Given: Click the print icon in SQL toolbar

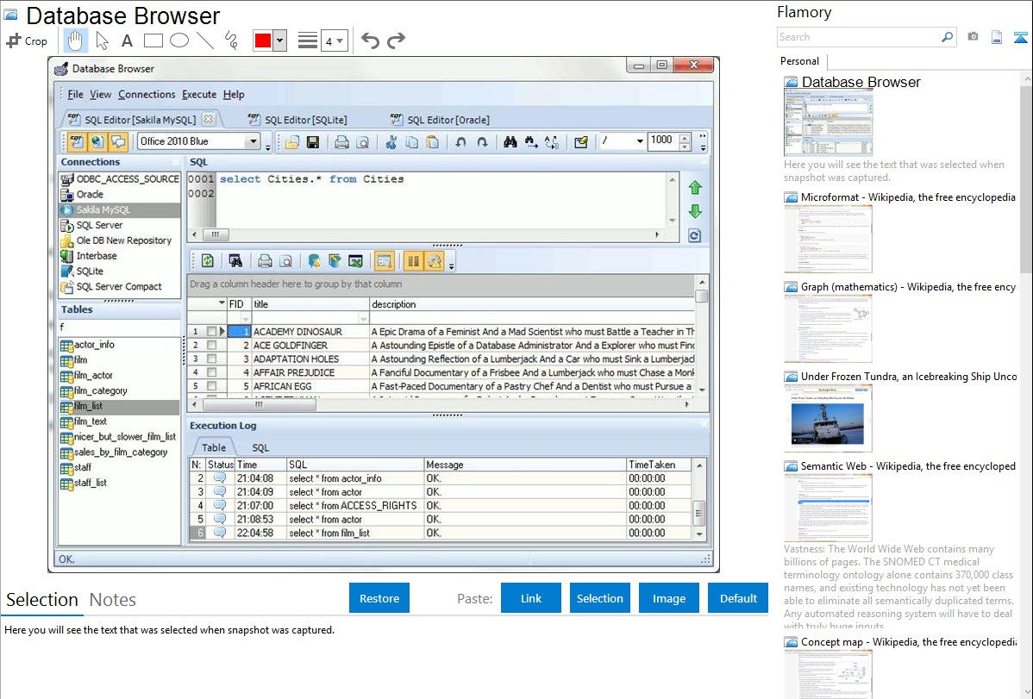Looking at the screenshot, I should [x=341, y=141].
